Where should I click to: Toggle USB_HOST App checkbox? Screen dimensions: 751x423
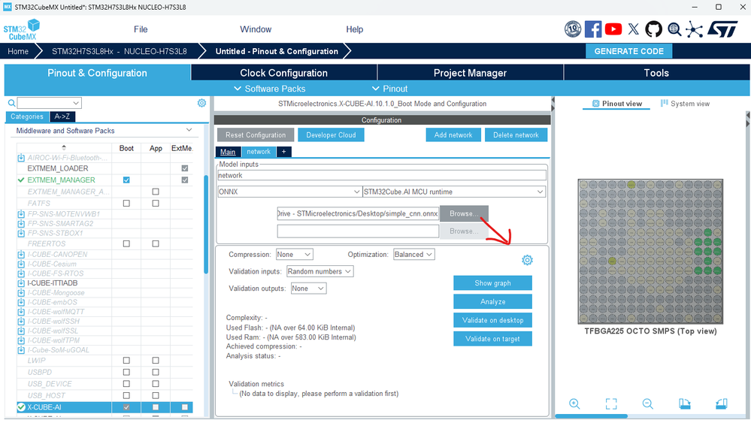coord(156,396)
